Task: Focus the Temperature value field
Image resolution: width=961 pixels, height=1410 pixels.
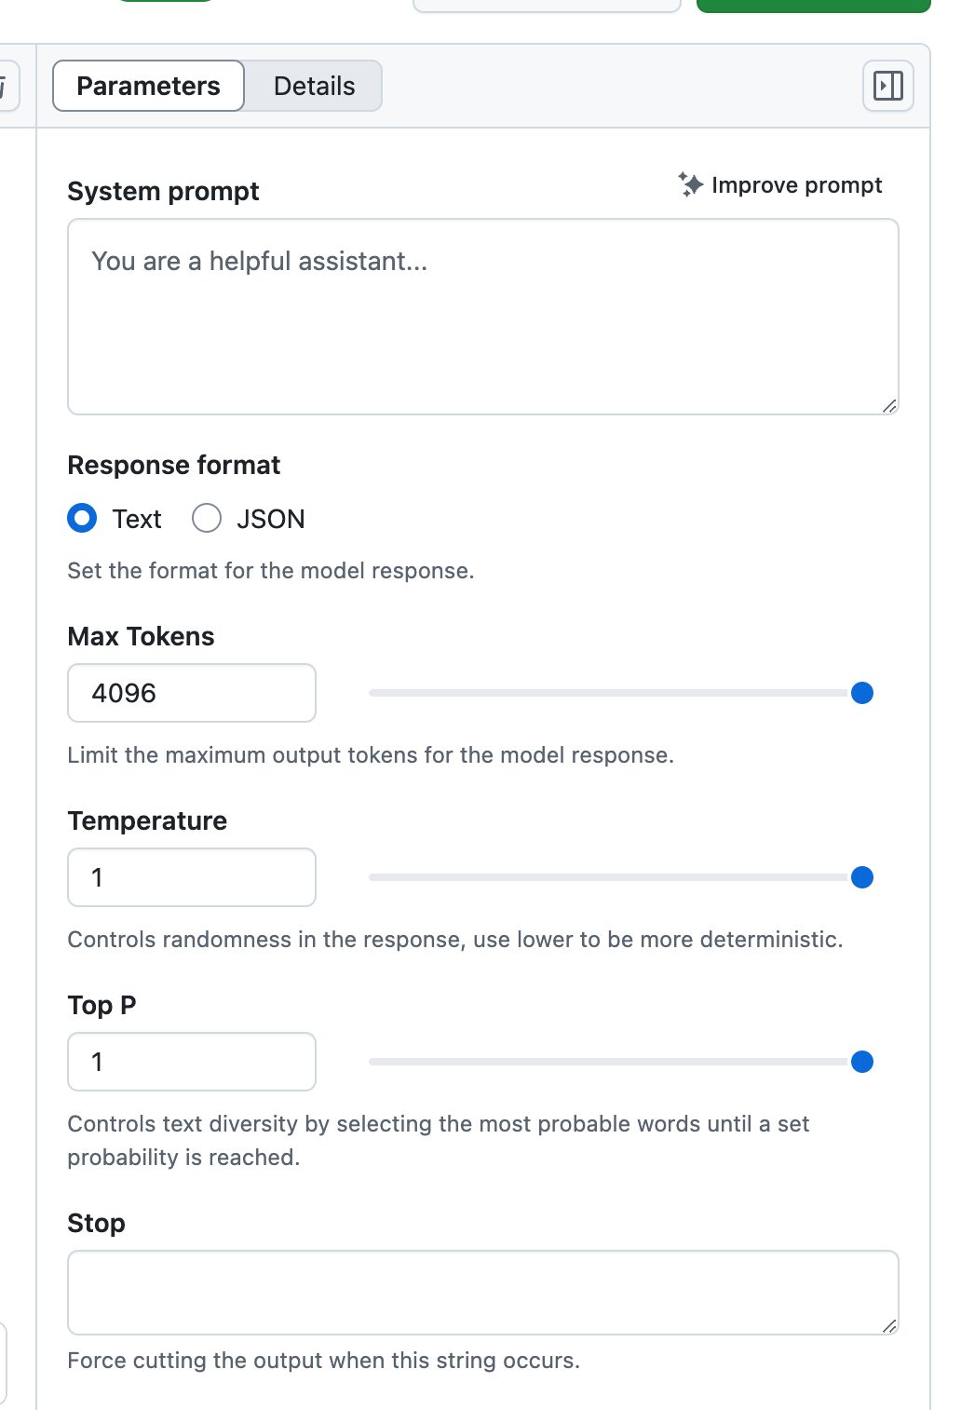Action: click(x=192, y=877)
